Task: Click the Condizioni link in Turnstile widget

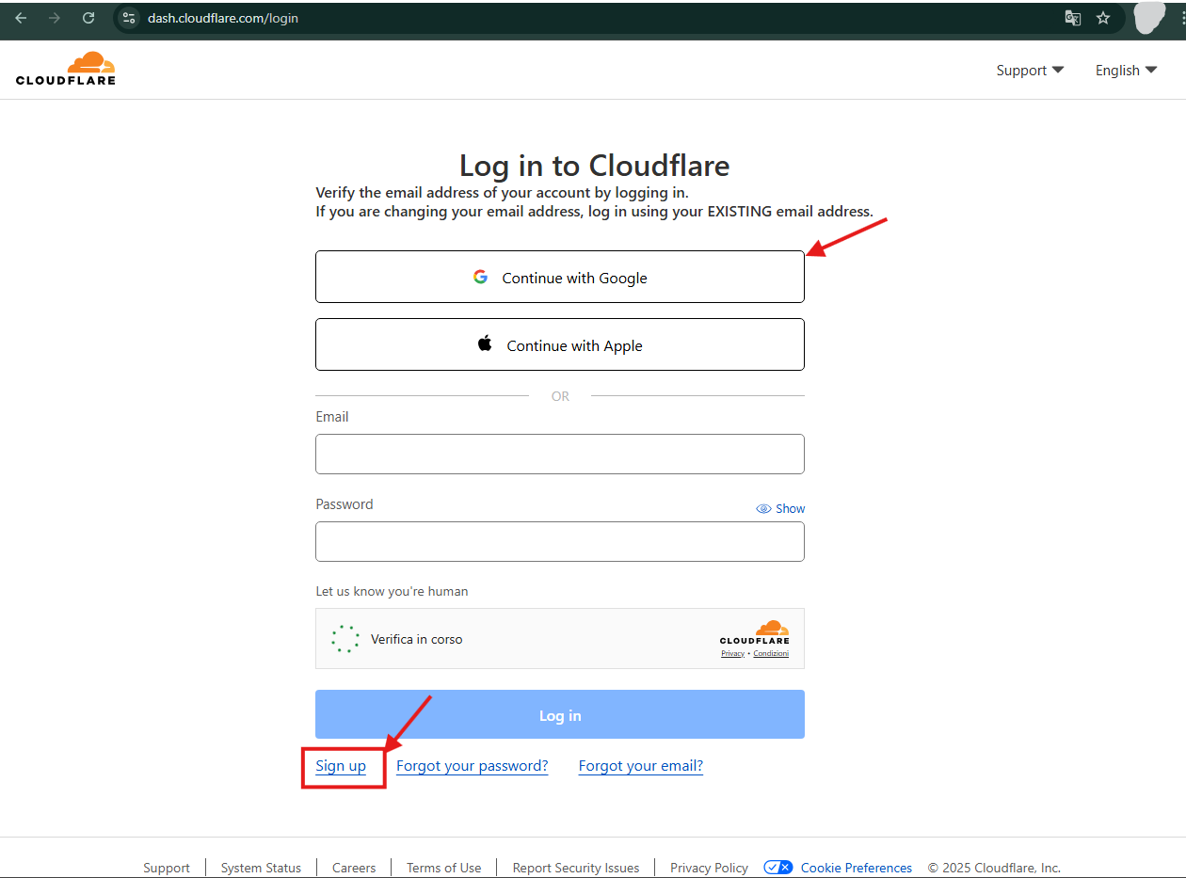Action: 771,653
